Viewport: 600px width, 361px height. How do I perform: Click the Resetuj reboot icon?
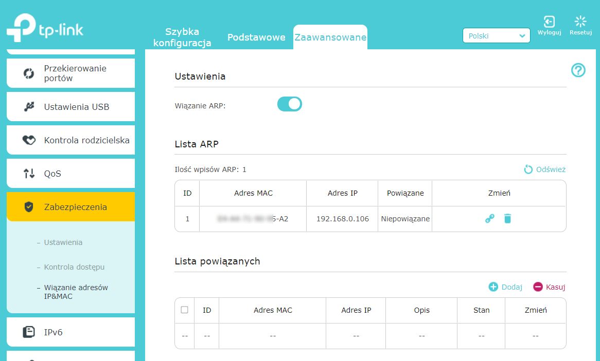(580, 22)
